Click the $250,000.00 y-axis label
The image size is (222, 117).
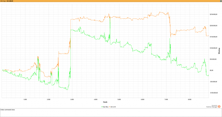(213, 15)
